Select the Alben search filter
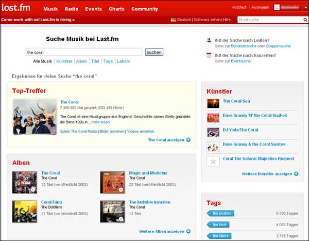The height and width of the screenshot is (241, 309). tap(81, 61)
